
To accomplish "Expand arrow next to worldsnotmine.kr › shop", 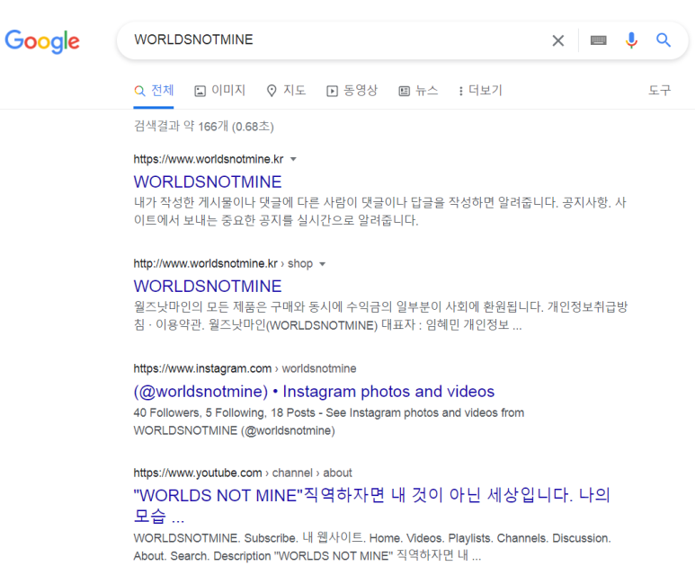I will 323,264.
